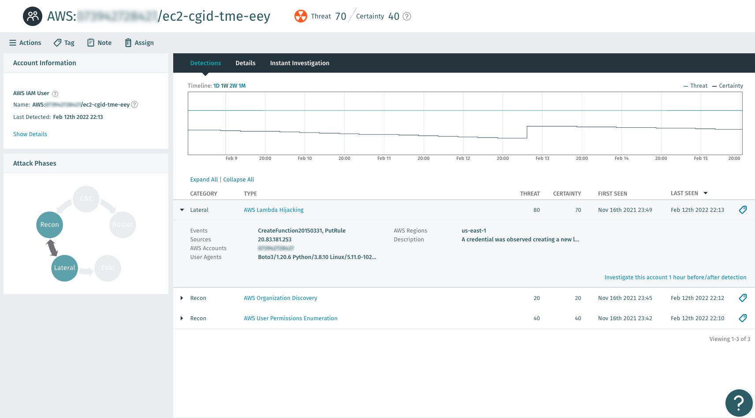755x418 pixels.
Task: Click the orange Threat radiation icon
Action: tap(301, 16)
